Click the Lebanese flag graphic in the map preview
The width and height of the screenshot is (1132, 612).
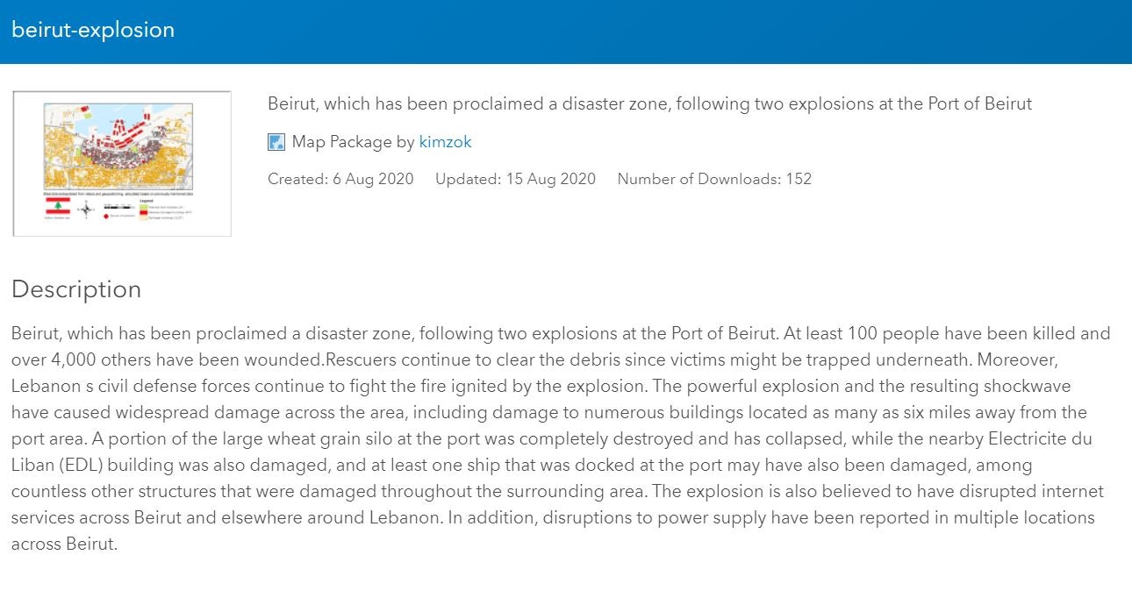(58, 207)
